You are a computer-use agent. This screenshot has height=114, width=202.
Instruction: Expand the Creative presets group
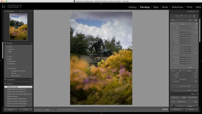click(7, 49)
